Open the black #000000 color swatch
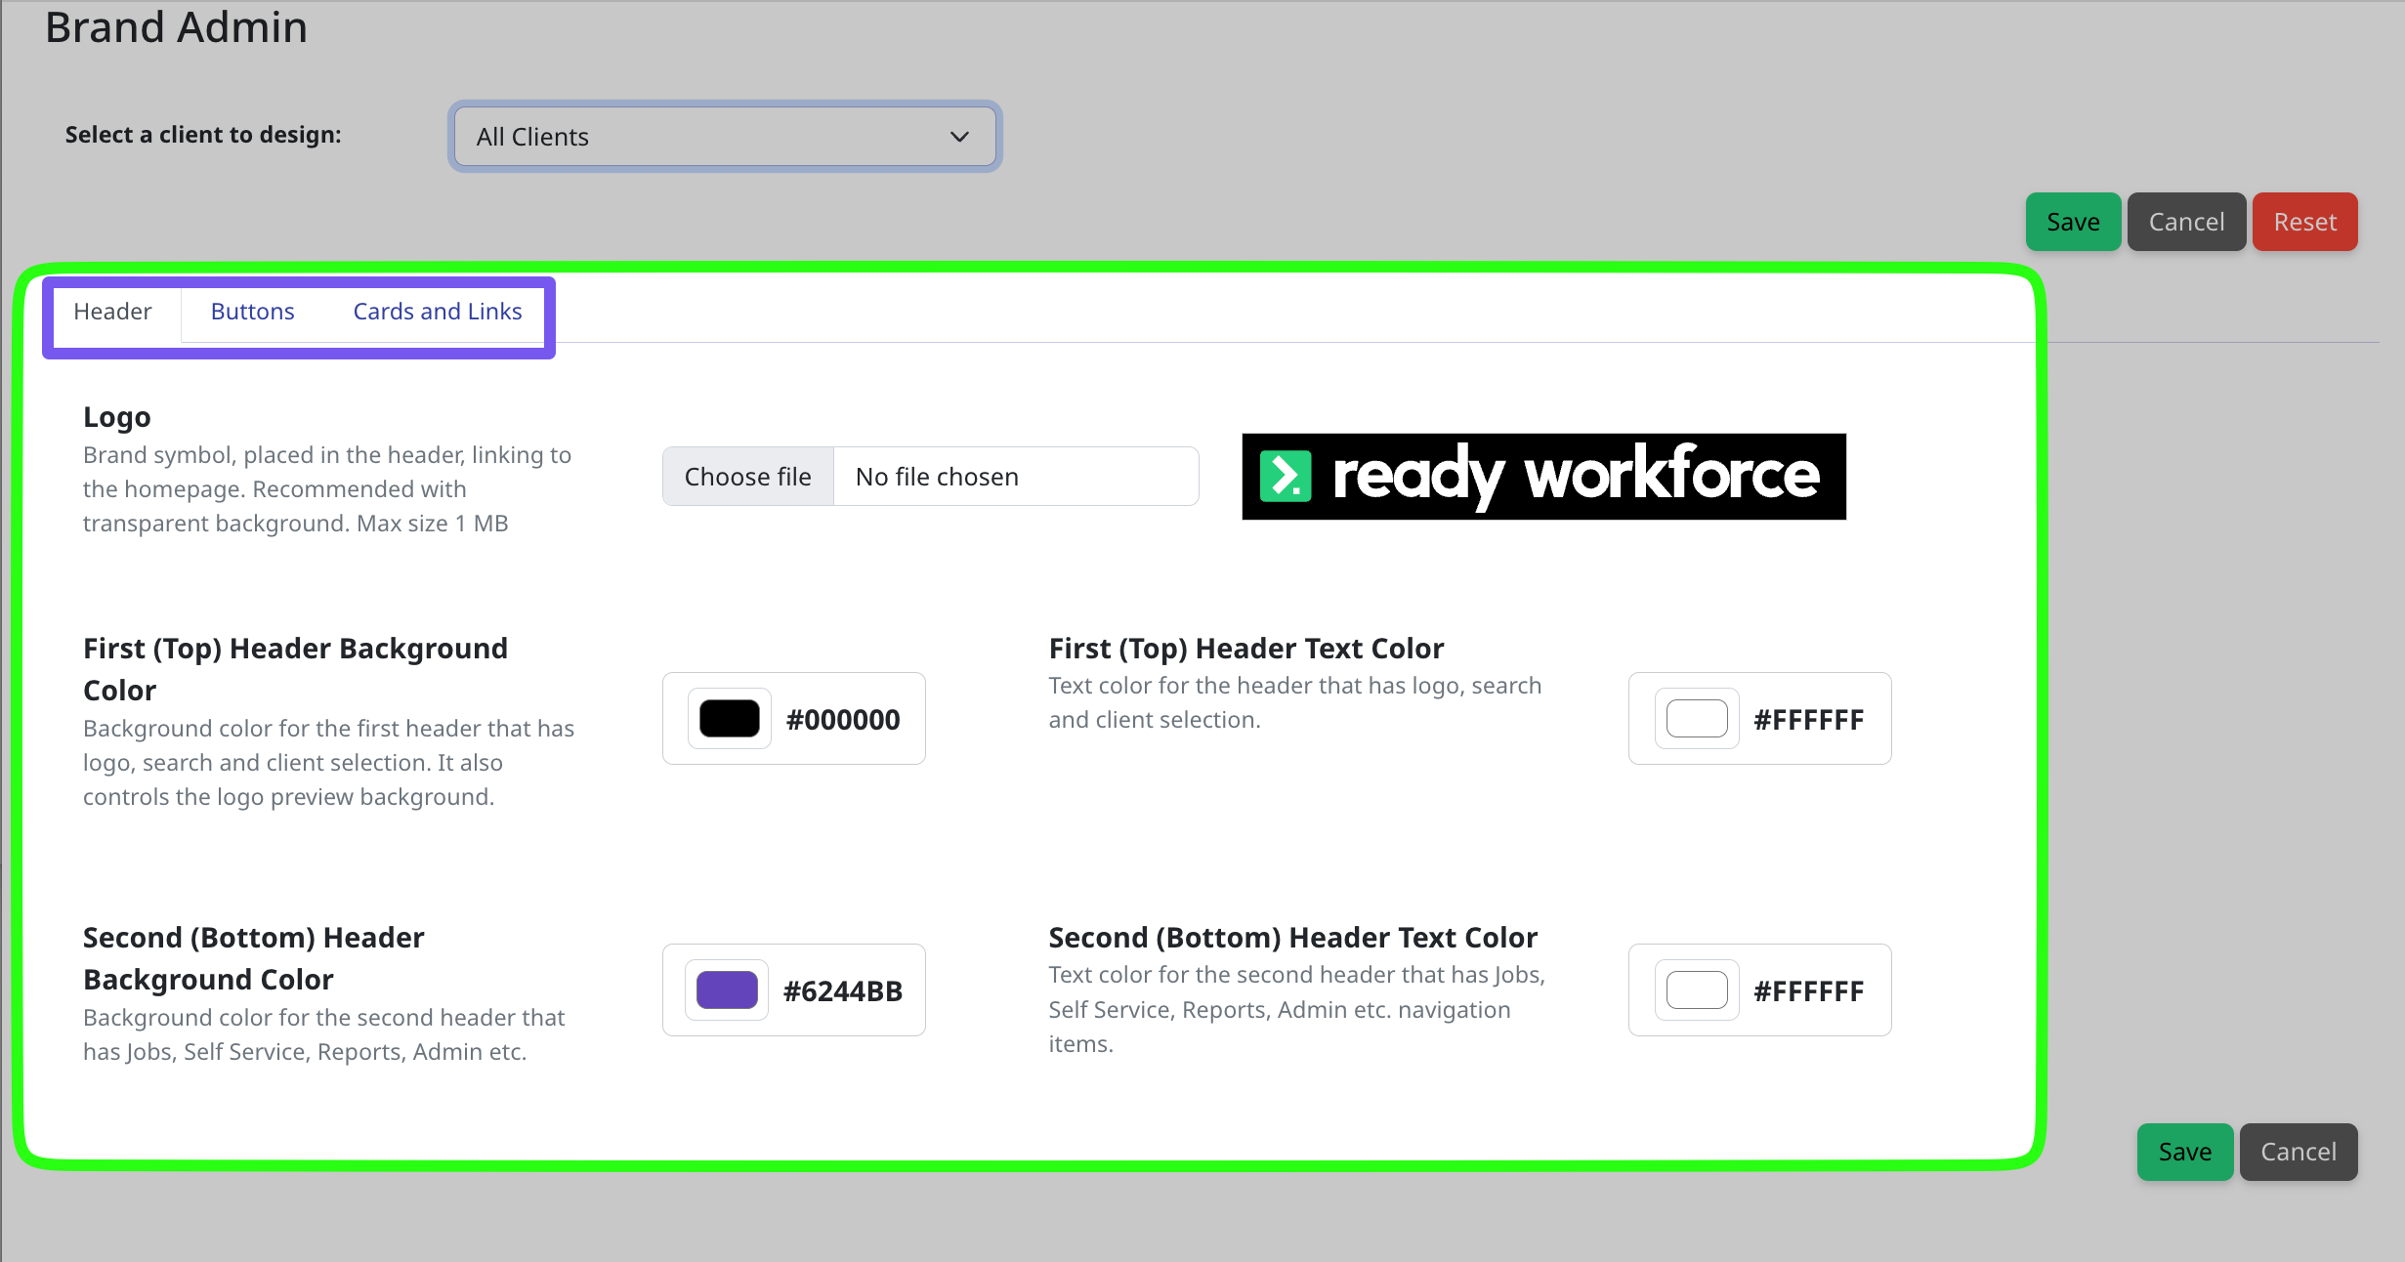The image size is (2405, 1262). pos(730,719)
